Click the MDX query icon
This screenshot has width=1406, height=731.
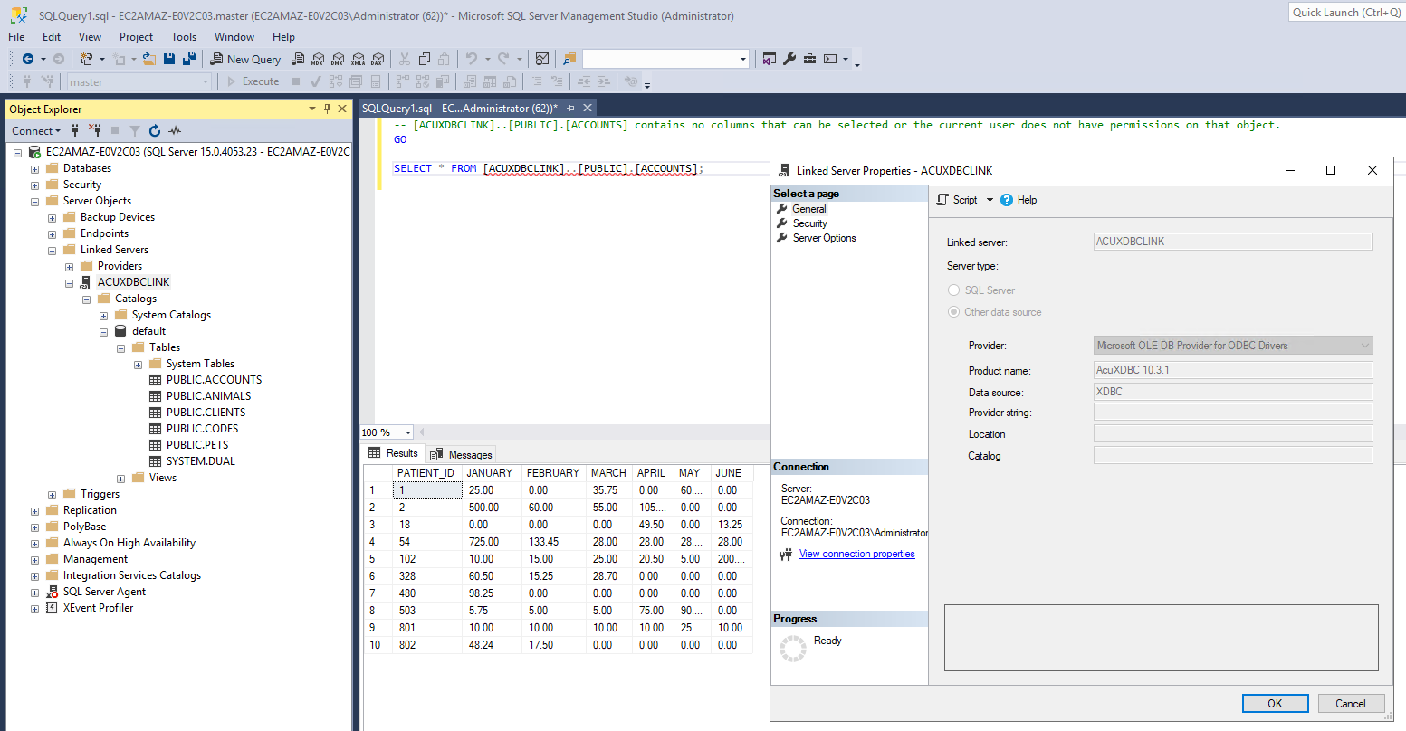[318, 59]
